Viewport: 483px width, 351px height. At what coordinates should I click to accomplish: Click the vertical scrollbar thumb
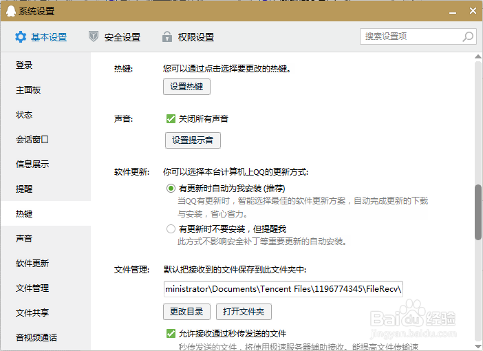click(x=477, y=212)
